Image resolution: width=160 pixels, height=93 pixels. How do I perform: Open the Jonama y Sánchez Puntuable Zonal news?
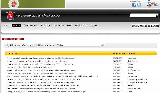click(x=43, y=86)
